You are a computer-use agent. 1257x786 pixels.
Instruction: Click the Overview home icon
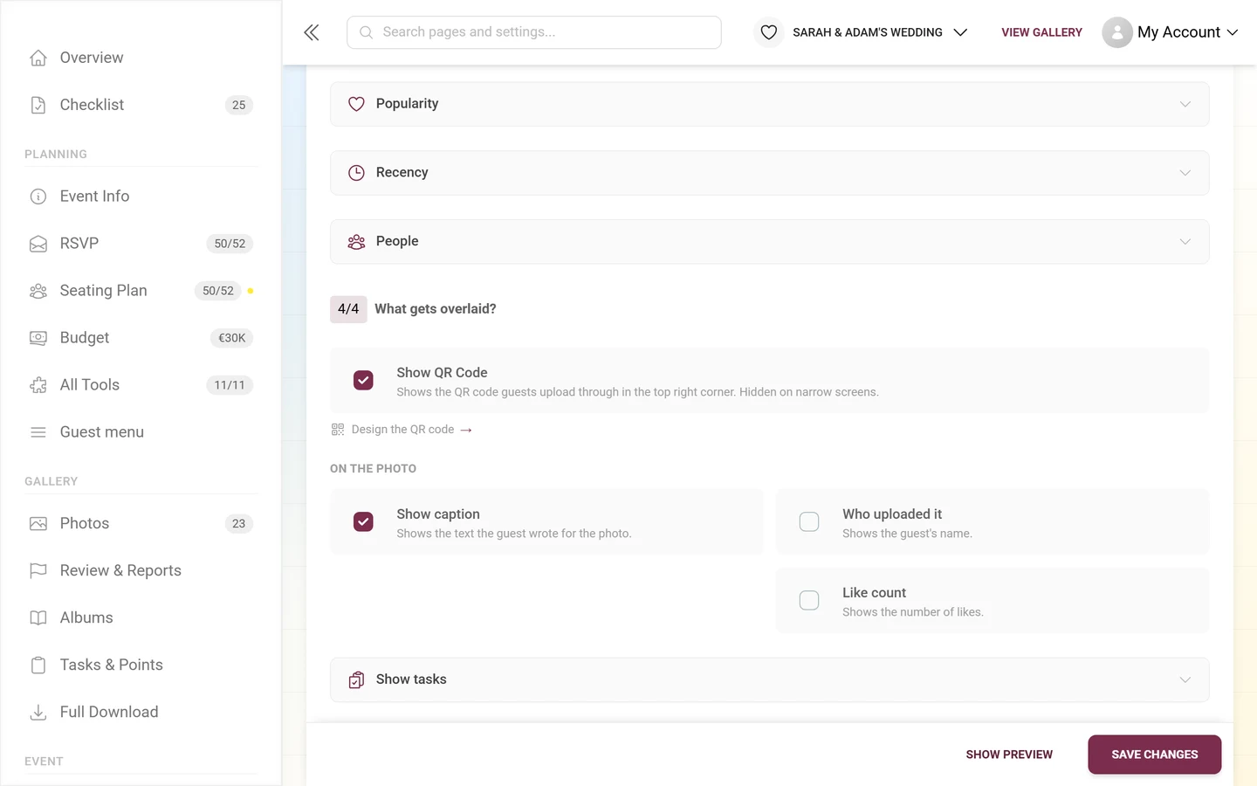click(x=38, y=58)
